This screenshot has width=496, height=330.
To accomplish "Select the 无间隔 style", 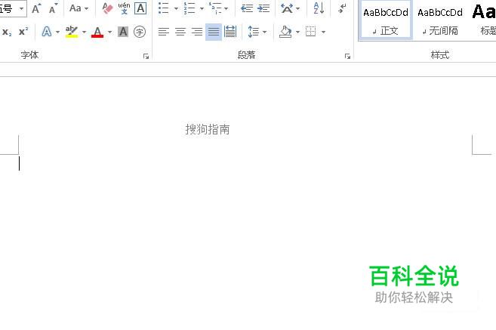I will pos(440,21).
